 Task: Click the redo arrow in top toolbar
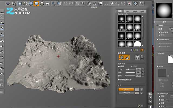pos(71,4)
